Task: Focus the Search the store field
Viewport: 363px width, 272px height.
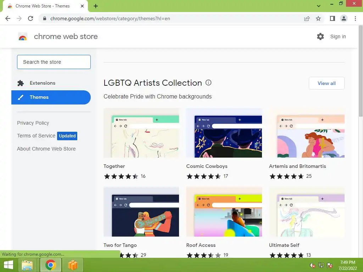Action: pyautogui.click(x=54, y=62)
